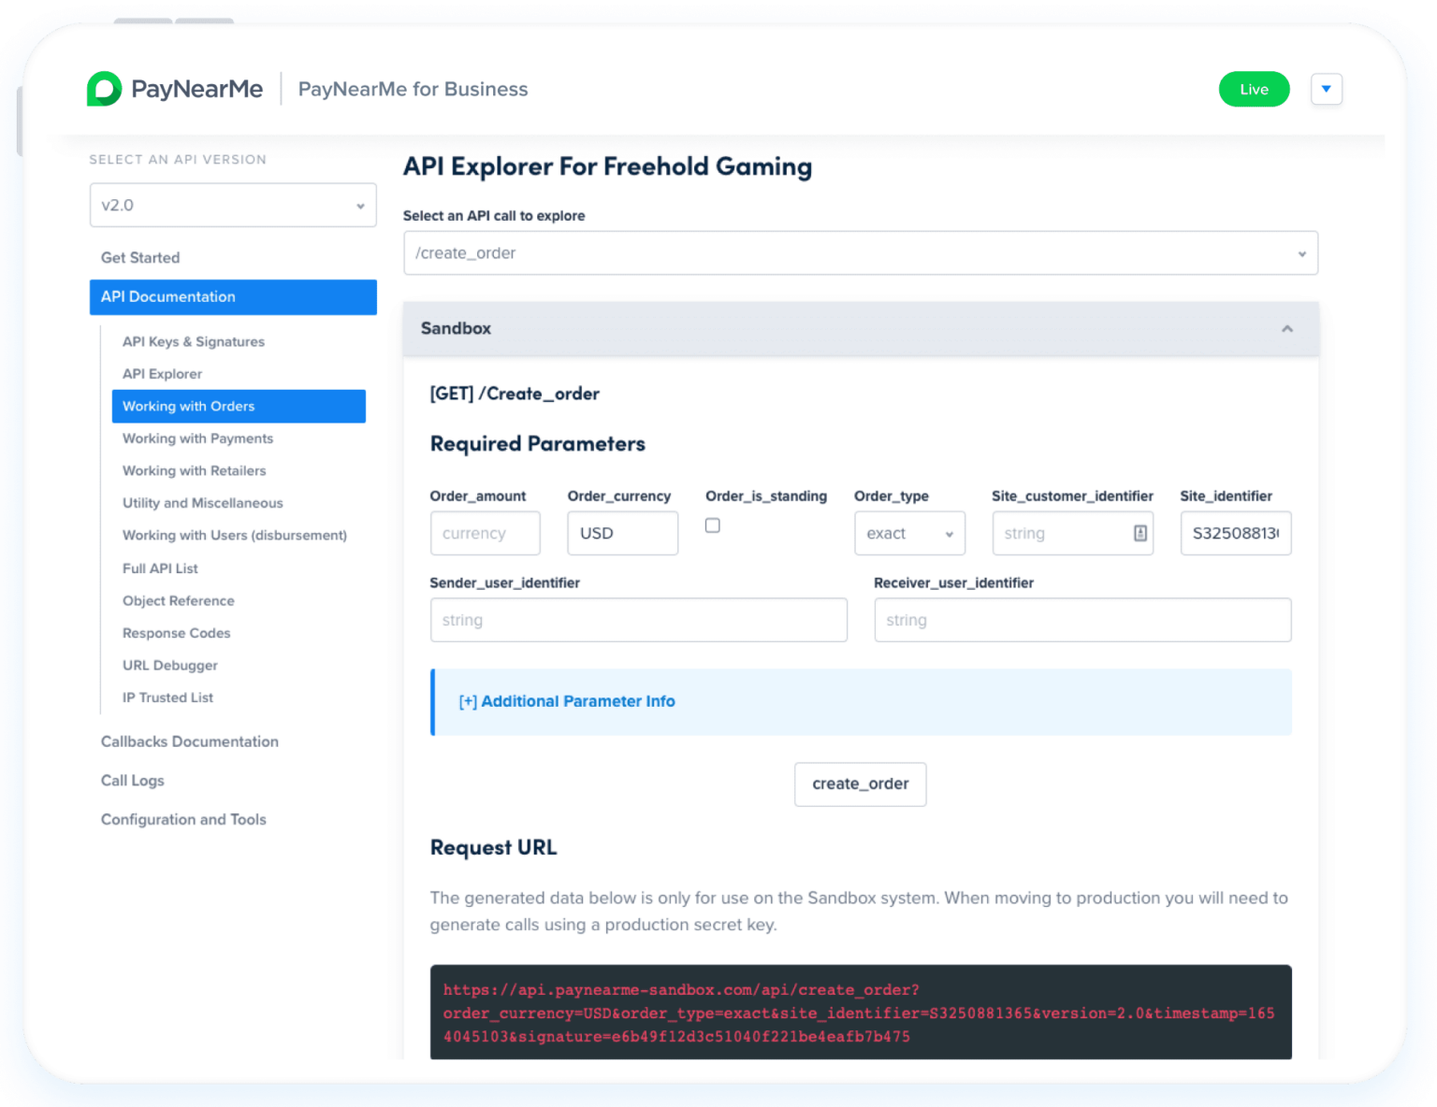Click the contact card icon in Site_customer_identifier
Image resolution: width=1437 pixels, height=1107 pixels.
pos(1139,533)
